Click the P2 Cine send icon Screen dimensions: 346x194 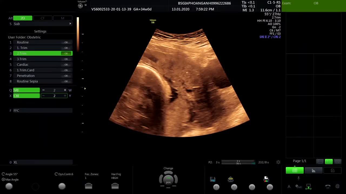(231, 179)
